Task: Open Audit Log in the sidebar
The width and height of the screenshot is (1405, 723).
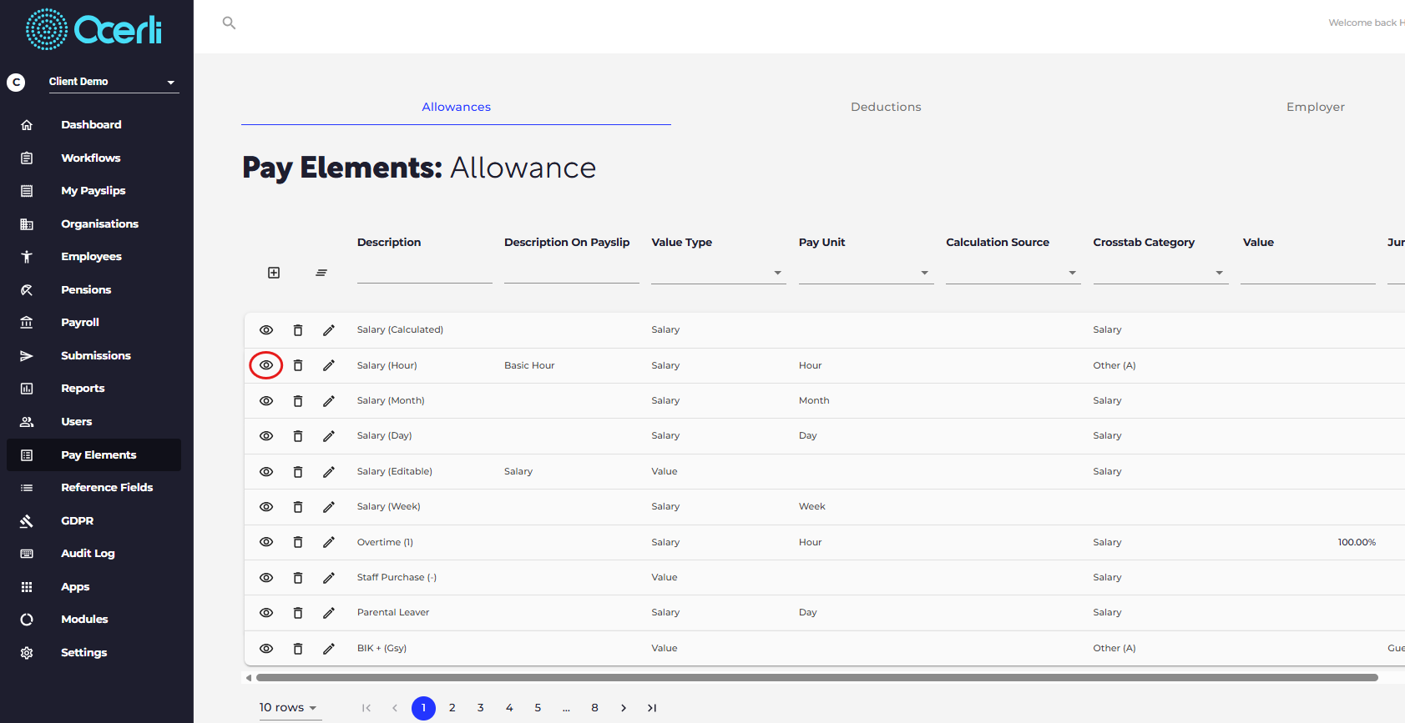Action: coord(93,554)
